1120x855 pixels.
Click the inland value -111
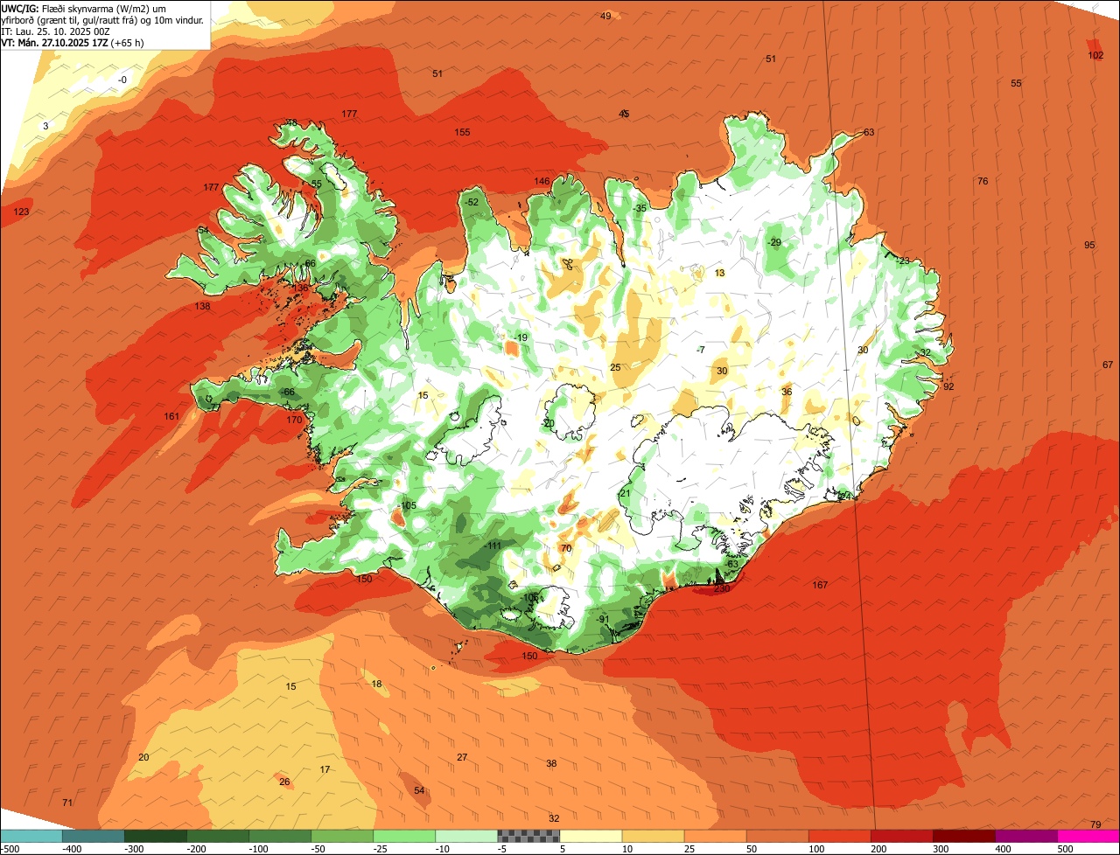tap(493, 546)
